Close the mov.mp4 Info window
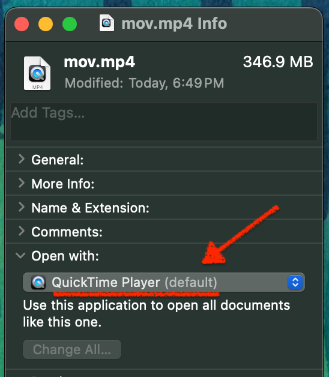This screenshot has height=377, width=329. [x=22, y=24]
